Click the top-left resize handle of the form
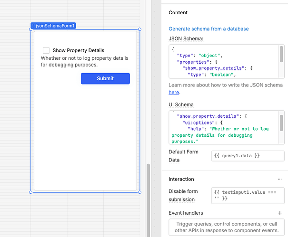Screen dimensions: 288x237 (31, 29)
